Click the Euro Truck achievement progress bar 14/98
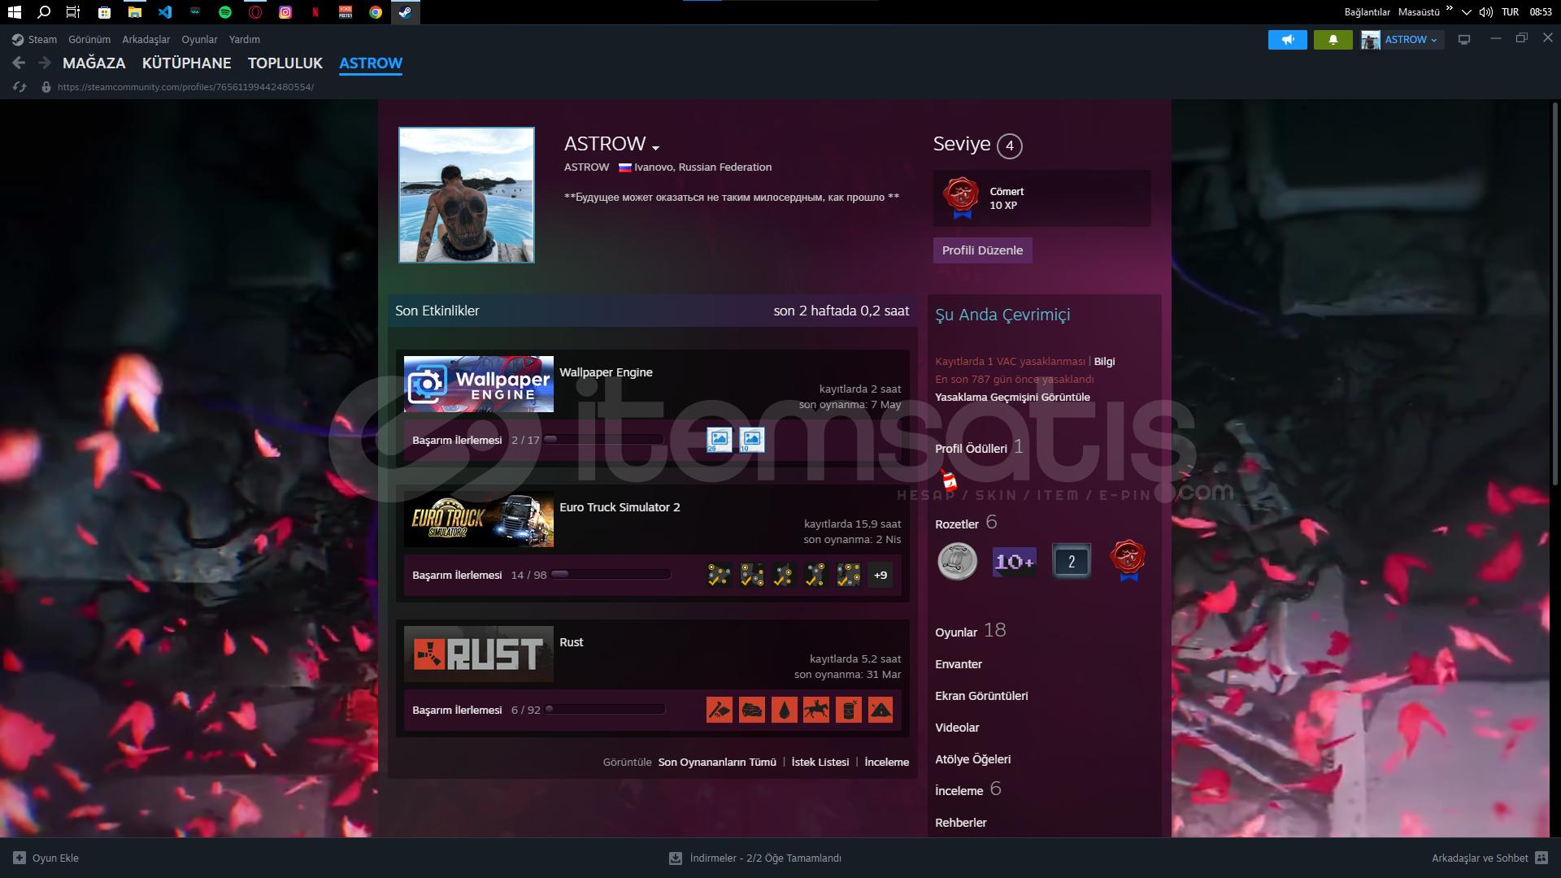The width and height of the screenshot is (1561, 878). [611, 575]
